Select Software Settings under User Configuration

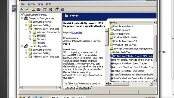pos(42,50)
